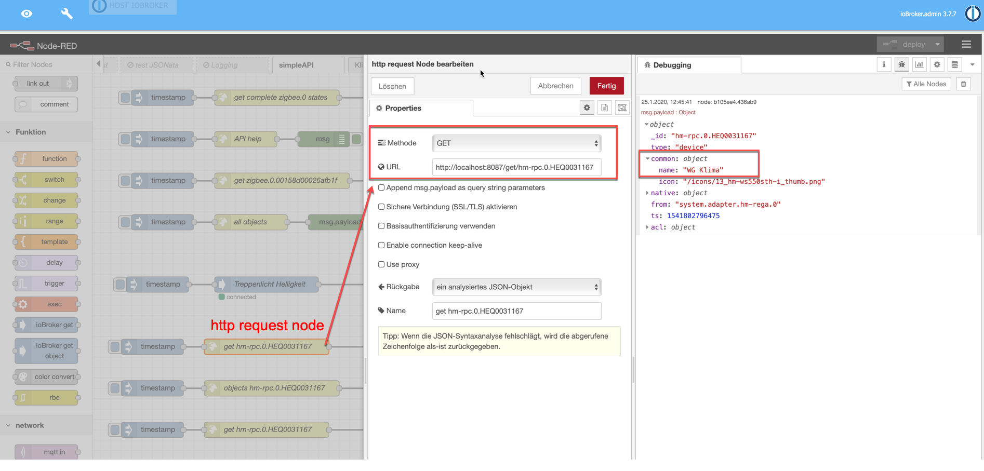Viewport: 984px width, 471px height.
Task: Switch to the Logging flow tab
Action: tap(232, 65)
